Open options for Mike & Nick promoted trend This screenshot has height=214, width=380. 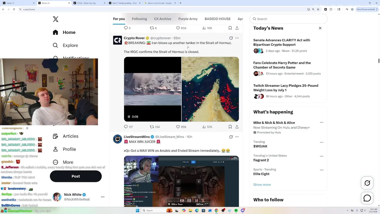pyautogui.click(x=322, y=122)
